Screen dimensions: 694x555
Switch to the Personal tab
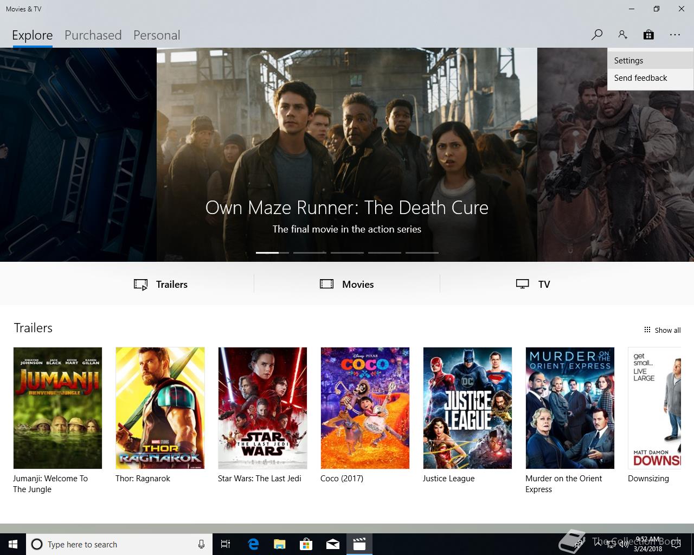click(x=157, y=35)
